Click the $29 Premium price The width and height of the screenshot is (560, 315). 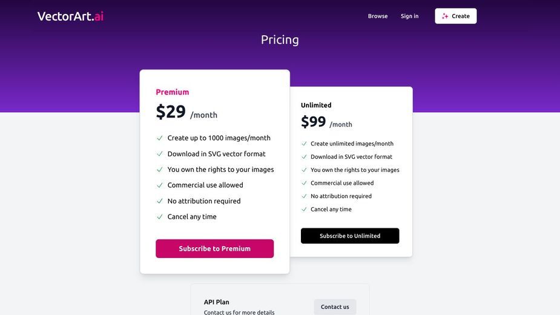[171, 111]
